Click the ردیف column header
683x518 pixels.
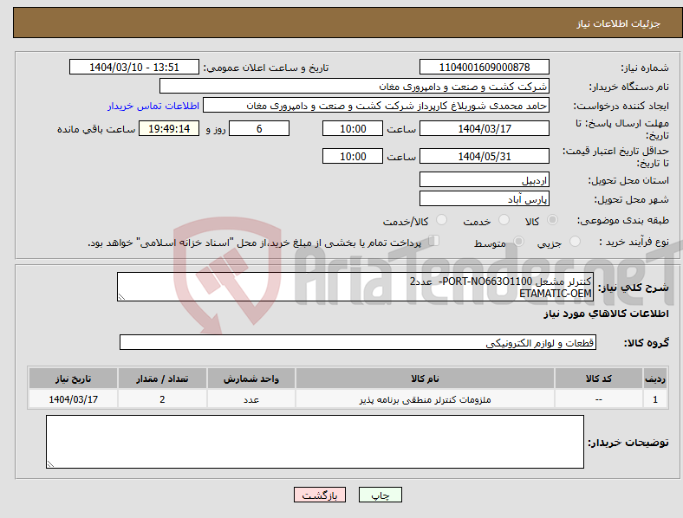[x=655, y=379]
